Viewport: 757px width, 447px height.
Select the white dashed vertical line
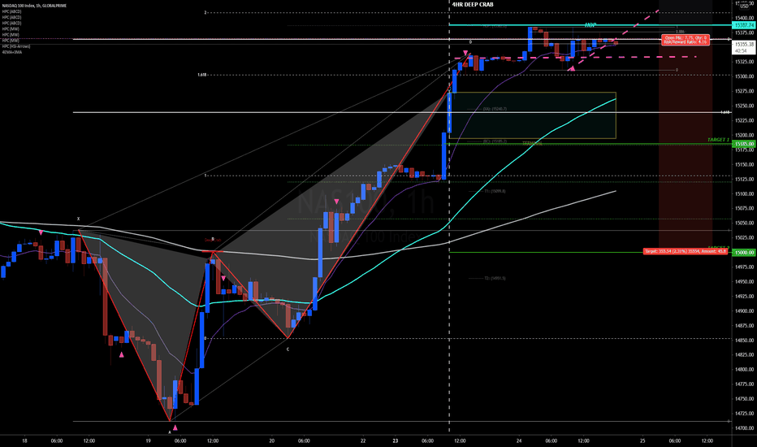[x=449, y=218]
